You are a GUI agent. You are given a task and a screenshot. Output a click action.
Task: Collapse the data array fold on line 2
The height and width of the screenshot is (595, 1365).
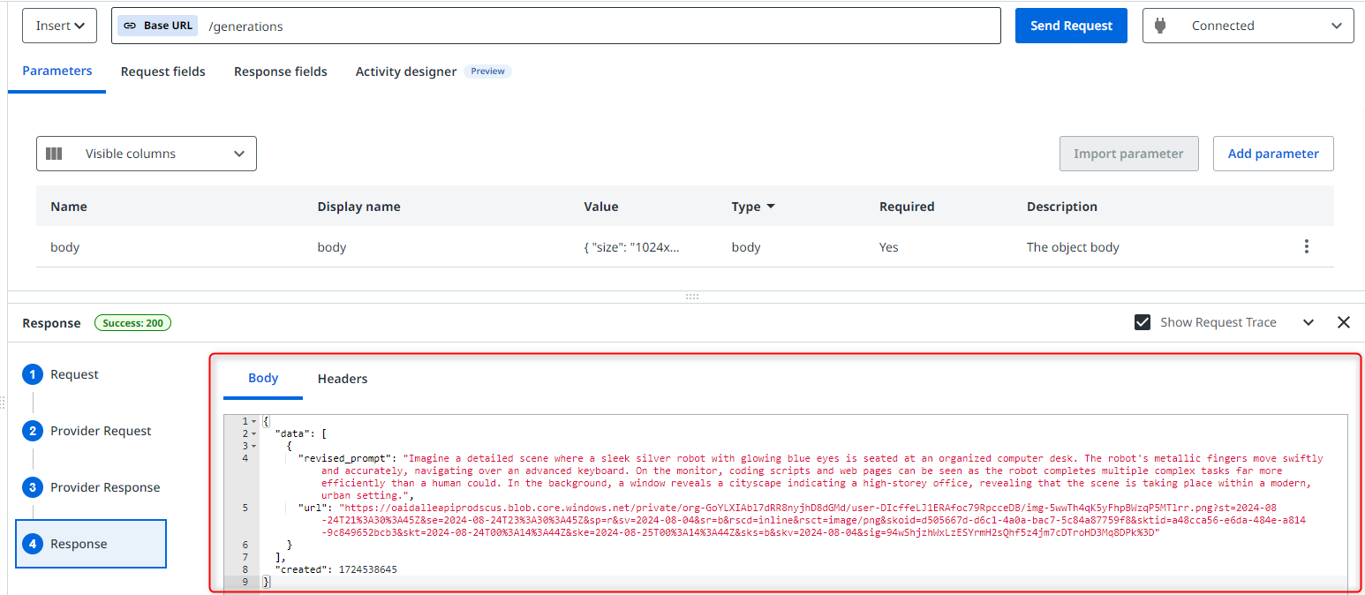pyautogui.click(x=254, y=433)
